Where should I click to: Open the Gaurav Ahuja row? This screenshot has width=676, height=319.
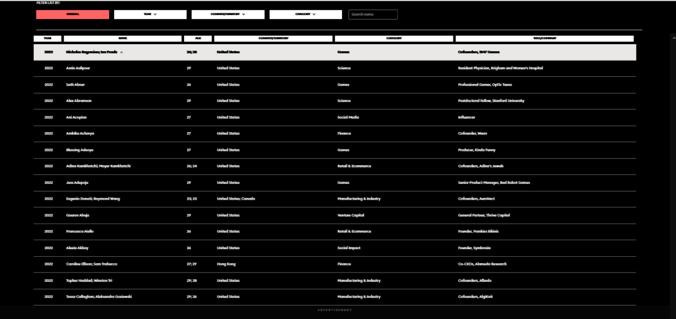(x=78, y=215)
